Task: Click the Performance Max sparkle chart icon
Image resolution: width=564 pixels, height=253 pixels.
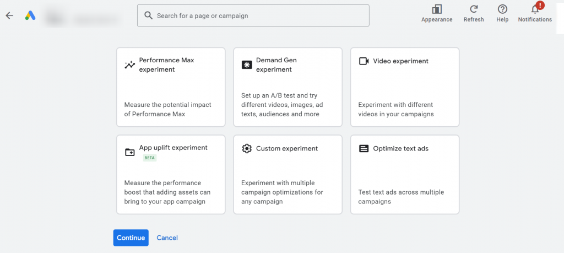Action: [129, 65]
